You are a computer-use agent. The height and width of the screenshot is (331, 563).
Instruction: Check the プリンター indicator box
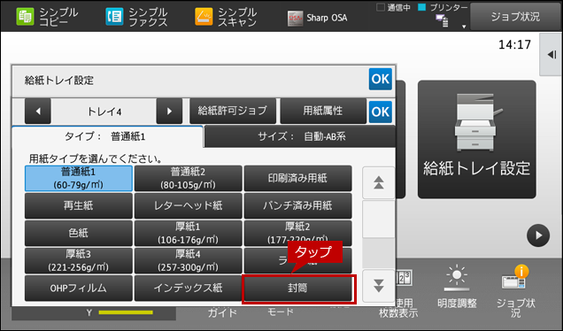click(422, 7)
